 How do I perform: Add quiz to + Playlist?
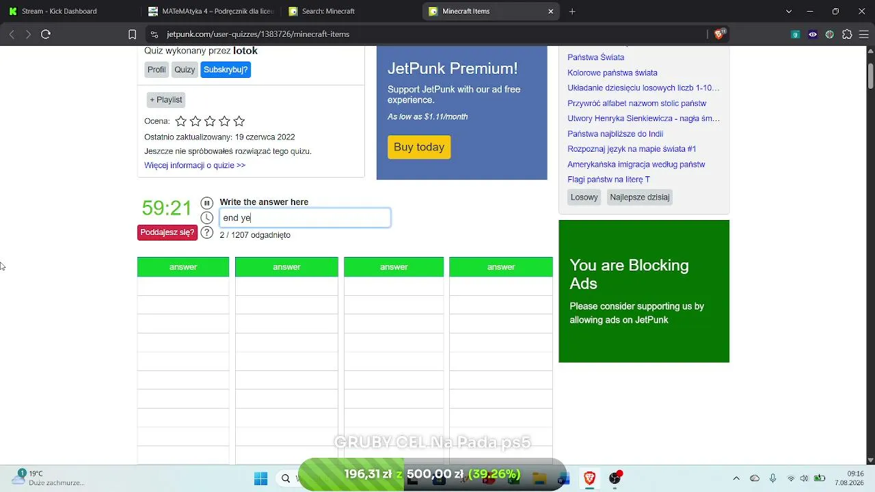(166, 100)
